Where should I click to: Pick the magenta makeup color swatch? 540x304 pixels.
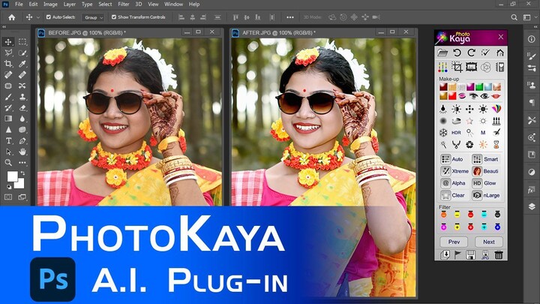coord(470,86)
